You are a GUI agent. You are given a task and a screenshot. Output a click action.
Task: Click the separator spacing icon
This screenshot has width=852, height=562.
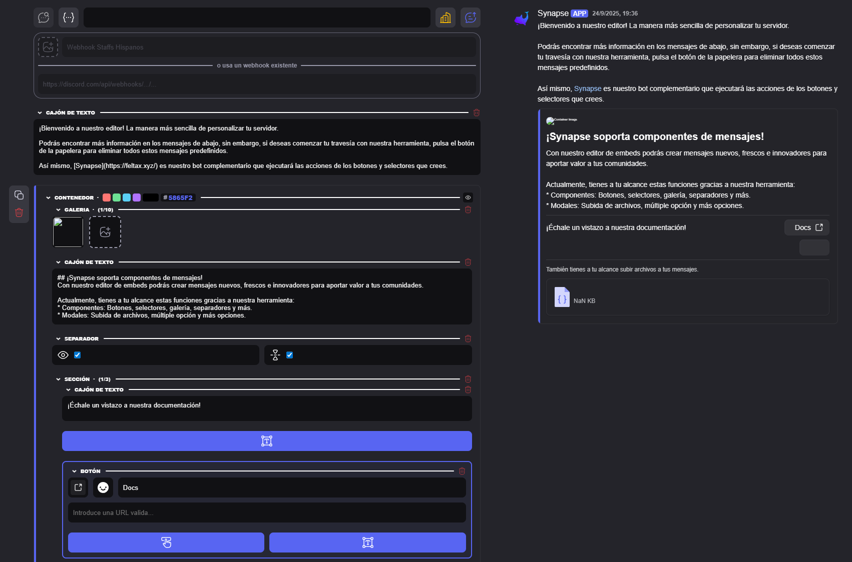[x=275, y=355]
